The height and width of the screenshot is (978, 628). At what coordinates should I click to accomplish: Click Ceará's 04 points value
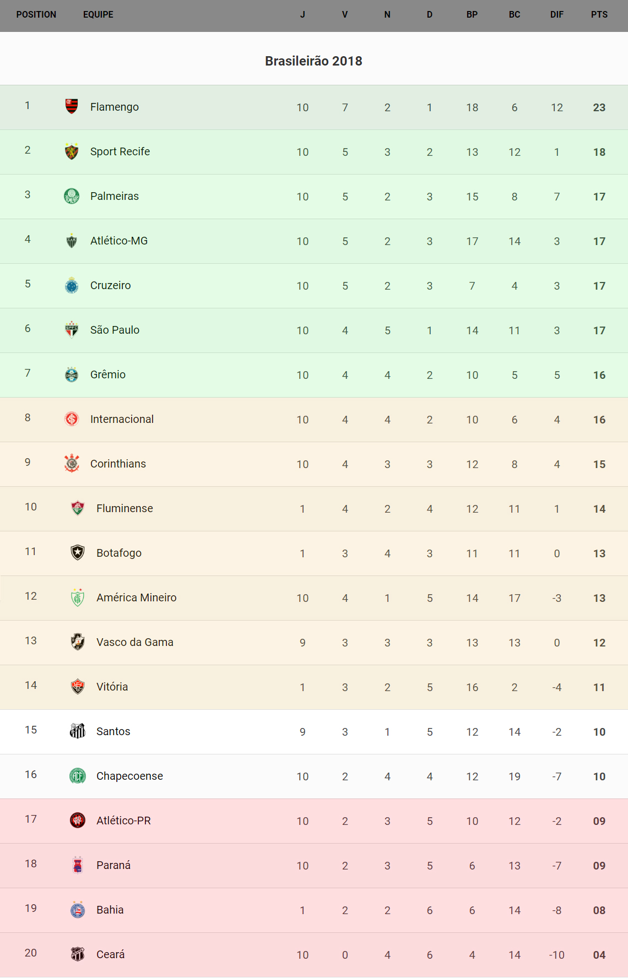[599, 955]
